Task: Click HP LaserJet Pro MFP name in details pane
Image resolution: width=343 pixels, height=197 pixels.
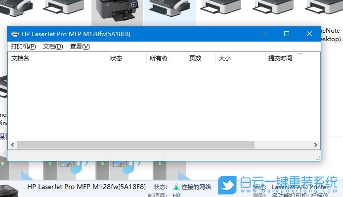Action: tap(86, 187)
